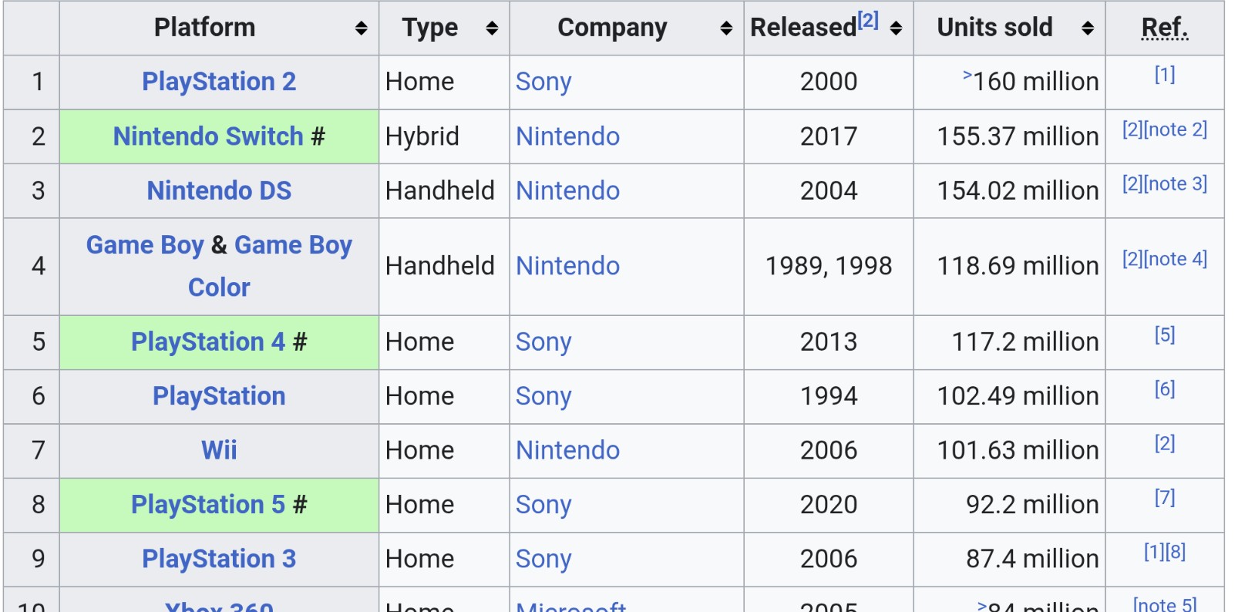The height and width of the screenshot is (612, 1255).
Task: Click the Ref. column header abbreviation
Action: (1165, 28)
